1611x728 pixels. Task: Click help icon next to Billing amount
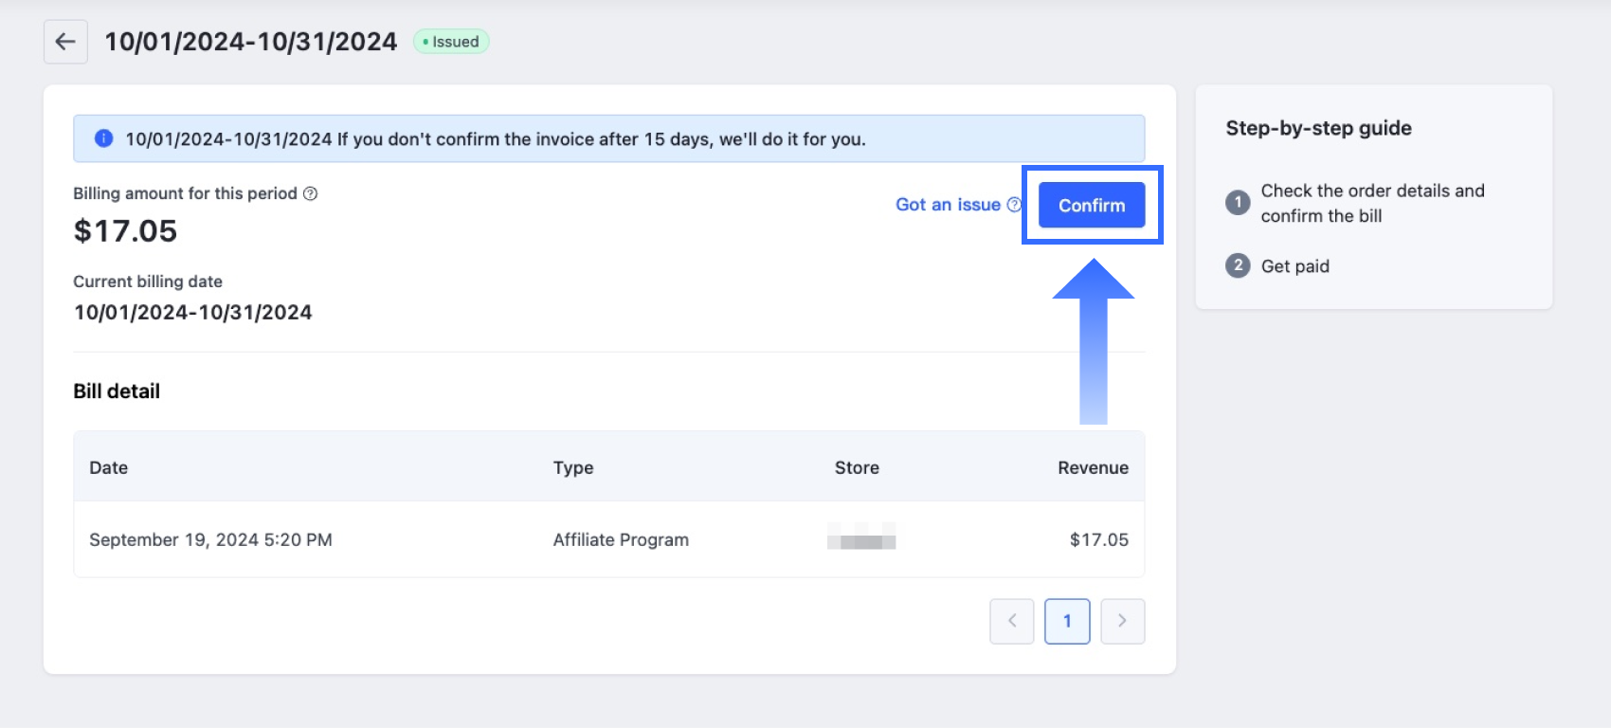(x=310, y=193)
